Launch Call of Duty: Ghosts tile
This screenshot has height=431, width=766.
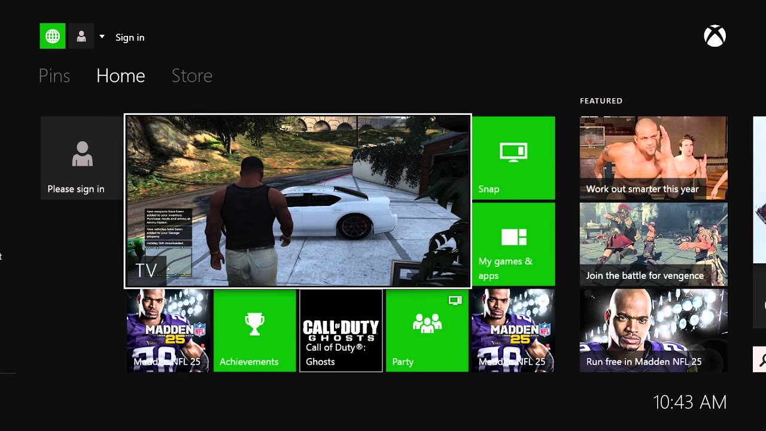coord(341,330)
